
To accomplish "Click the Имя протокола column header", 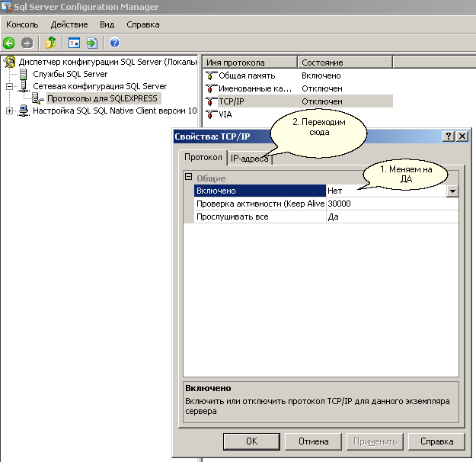I will click(248, 62).
